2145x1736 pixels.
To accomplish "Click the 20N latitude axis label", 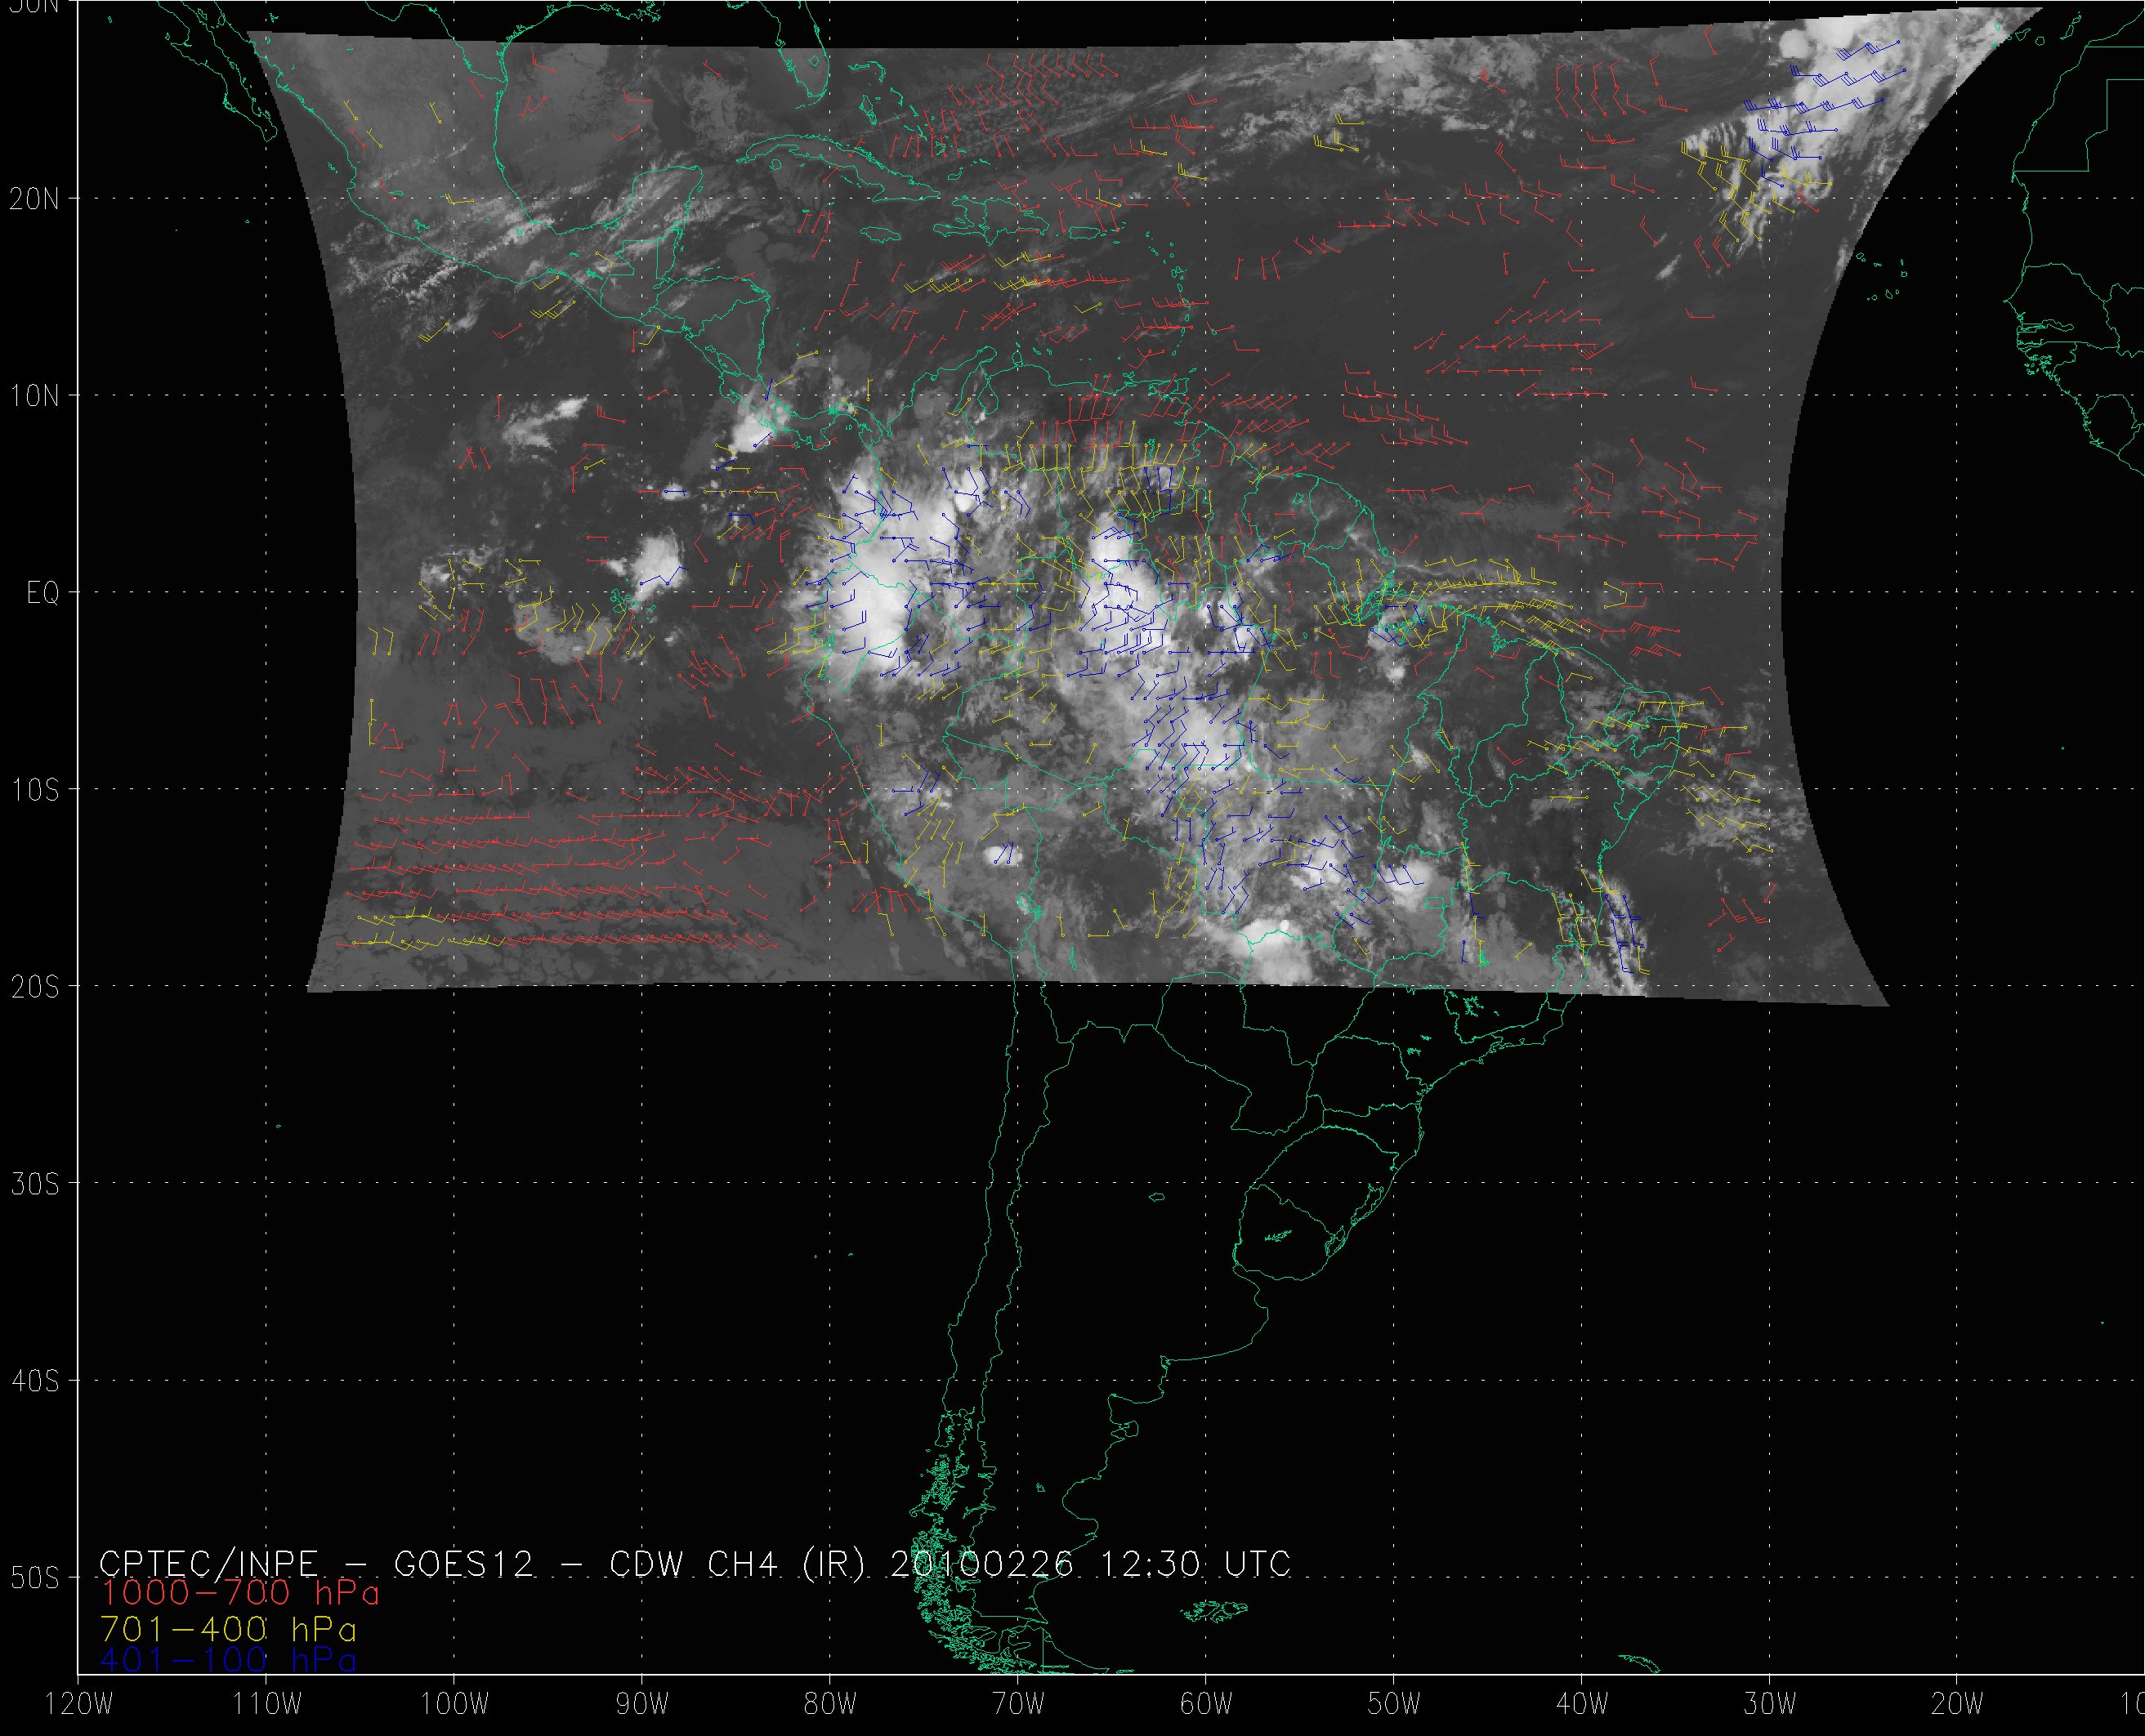I will pyautogui.click(x=34, y=199).
